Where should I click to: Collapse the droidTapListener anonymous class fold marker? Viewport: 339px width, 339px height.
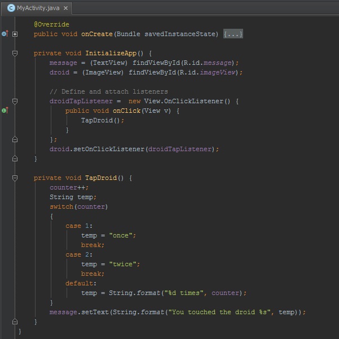(15, 101)
